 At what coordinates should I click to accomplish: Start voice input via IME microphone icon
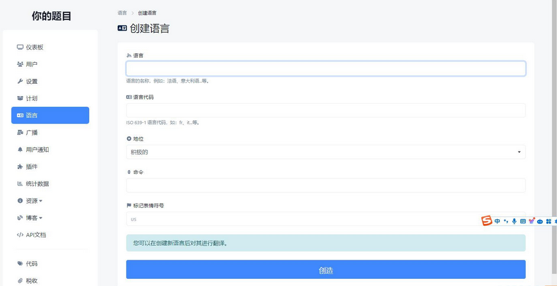click(514, 221)
